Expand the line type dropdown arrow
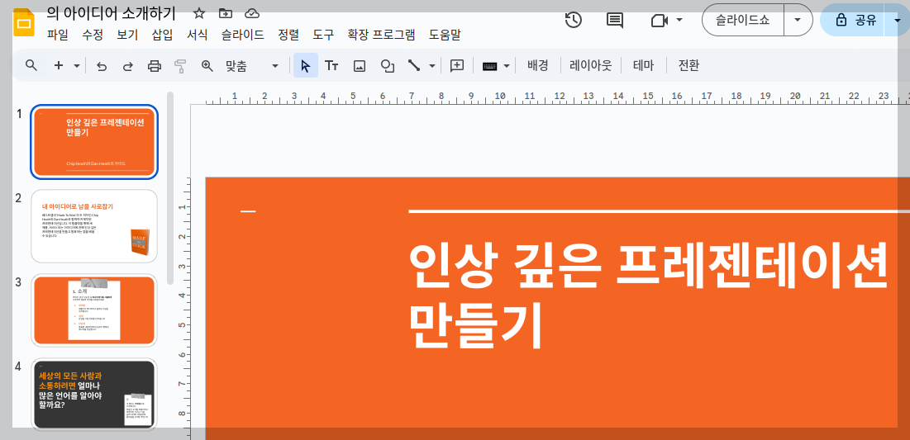Screen dimensions: 910x440 point(431,66)
